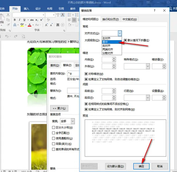
Task: Apply red font color
Action: coord(30,25)
